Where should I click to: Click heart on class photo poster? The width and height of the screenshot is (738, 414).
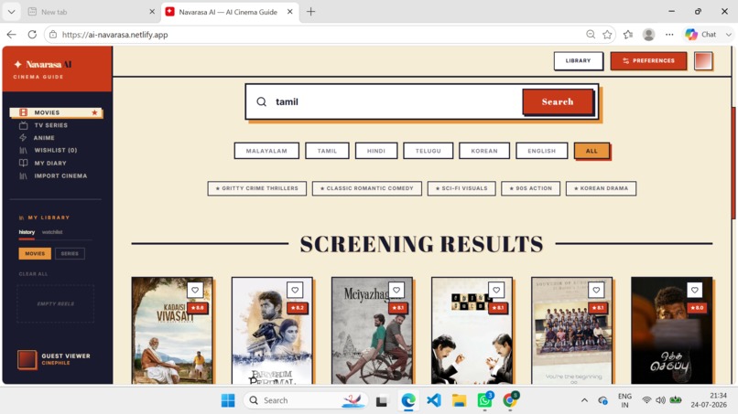pos(596,290)
